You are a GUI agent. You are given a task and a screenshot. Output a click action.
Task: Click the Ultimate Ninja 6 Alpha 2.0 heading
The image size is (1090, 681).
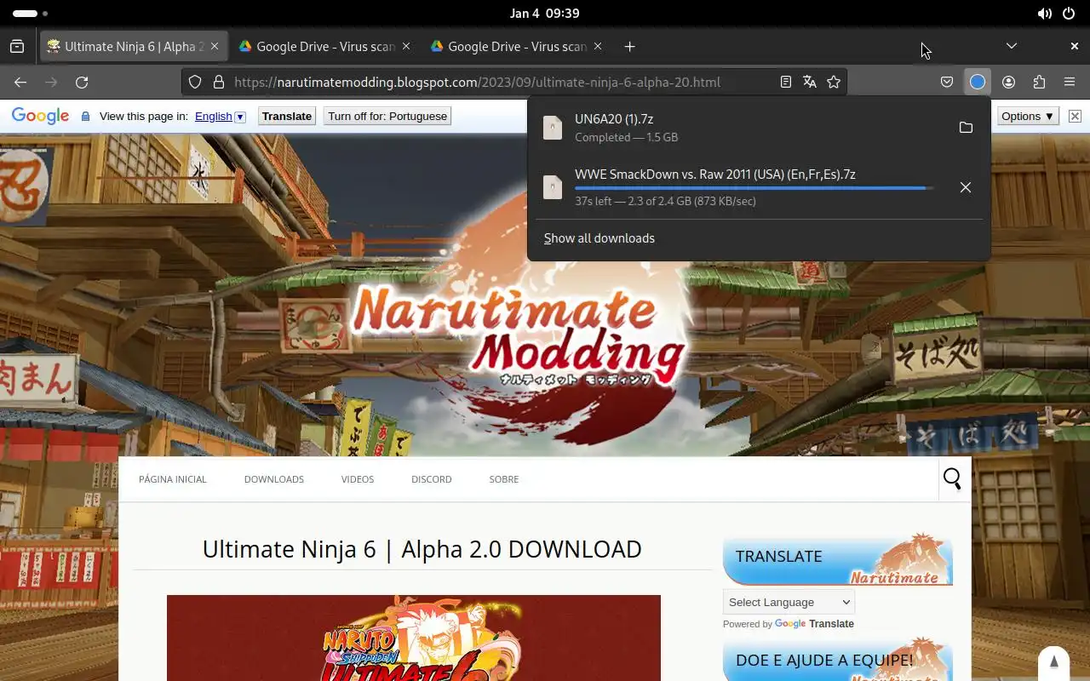(422, 549)
